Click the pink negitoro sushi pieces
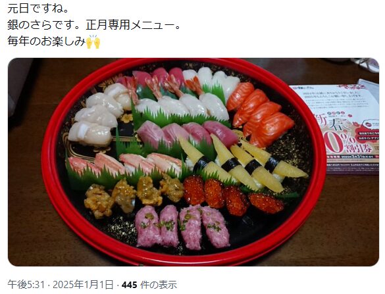The image size is (385, 294). tap(183, 226)
